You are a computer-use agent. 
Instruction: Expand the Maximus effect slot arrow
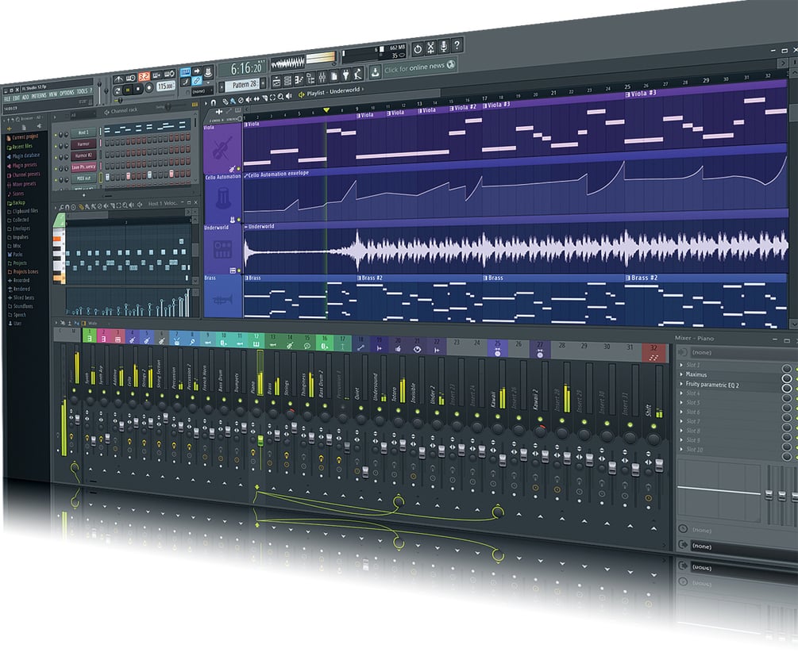tap(681, 374)
